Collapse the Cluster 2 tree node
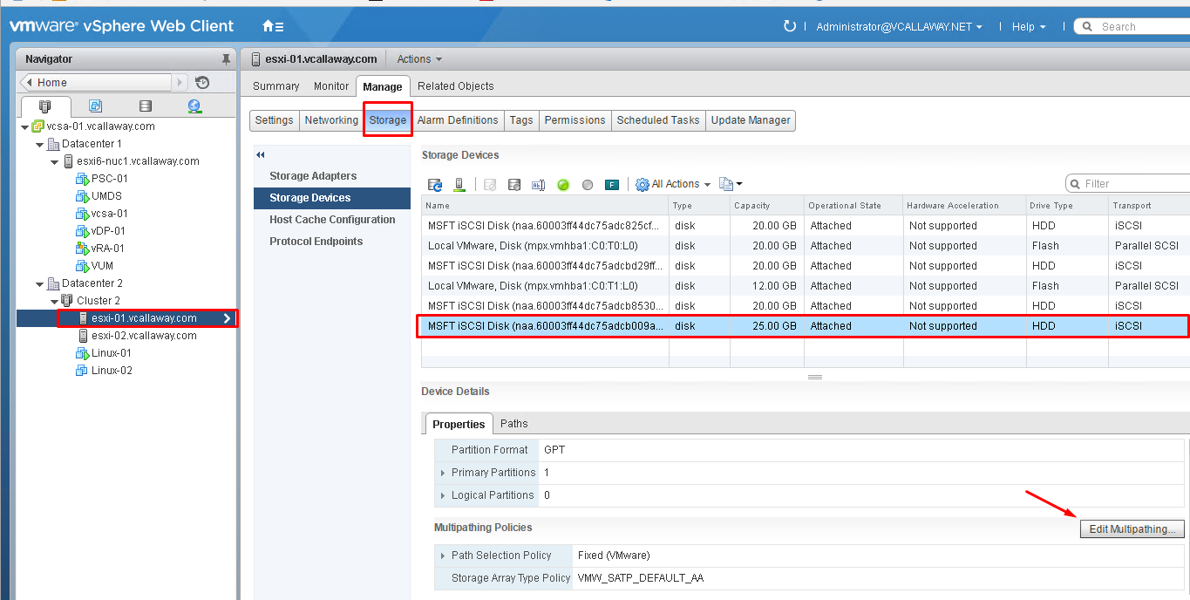This screenshot has height=600, width=1190. click(55, 301)
